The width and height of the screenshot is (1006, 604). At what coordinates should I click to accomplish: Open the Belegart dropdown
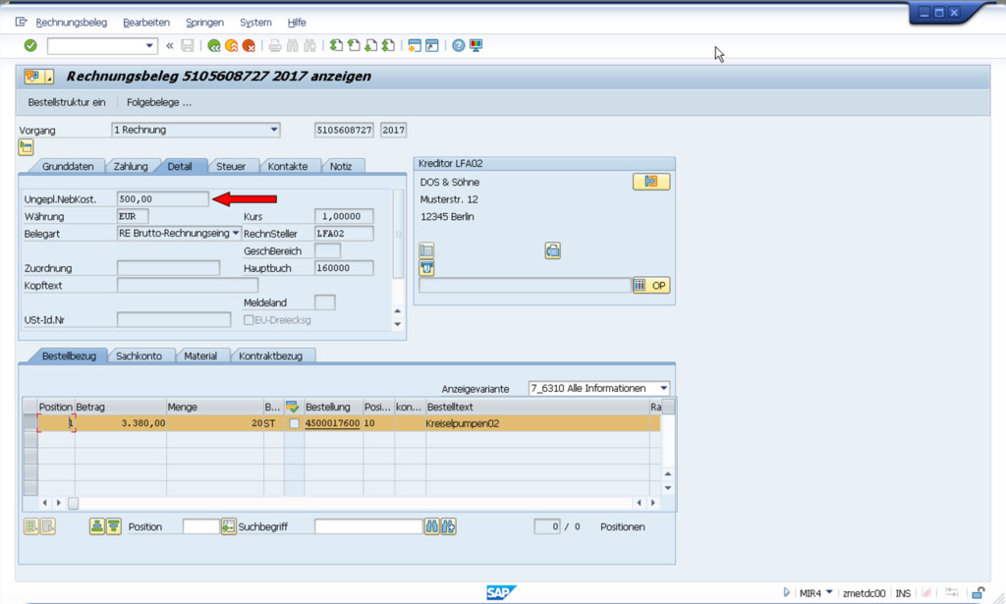236,233
